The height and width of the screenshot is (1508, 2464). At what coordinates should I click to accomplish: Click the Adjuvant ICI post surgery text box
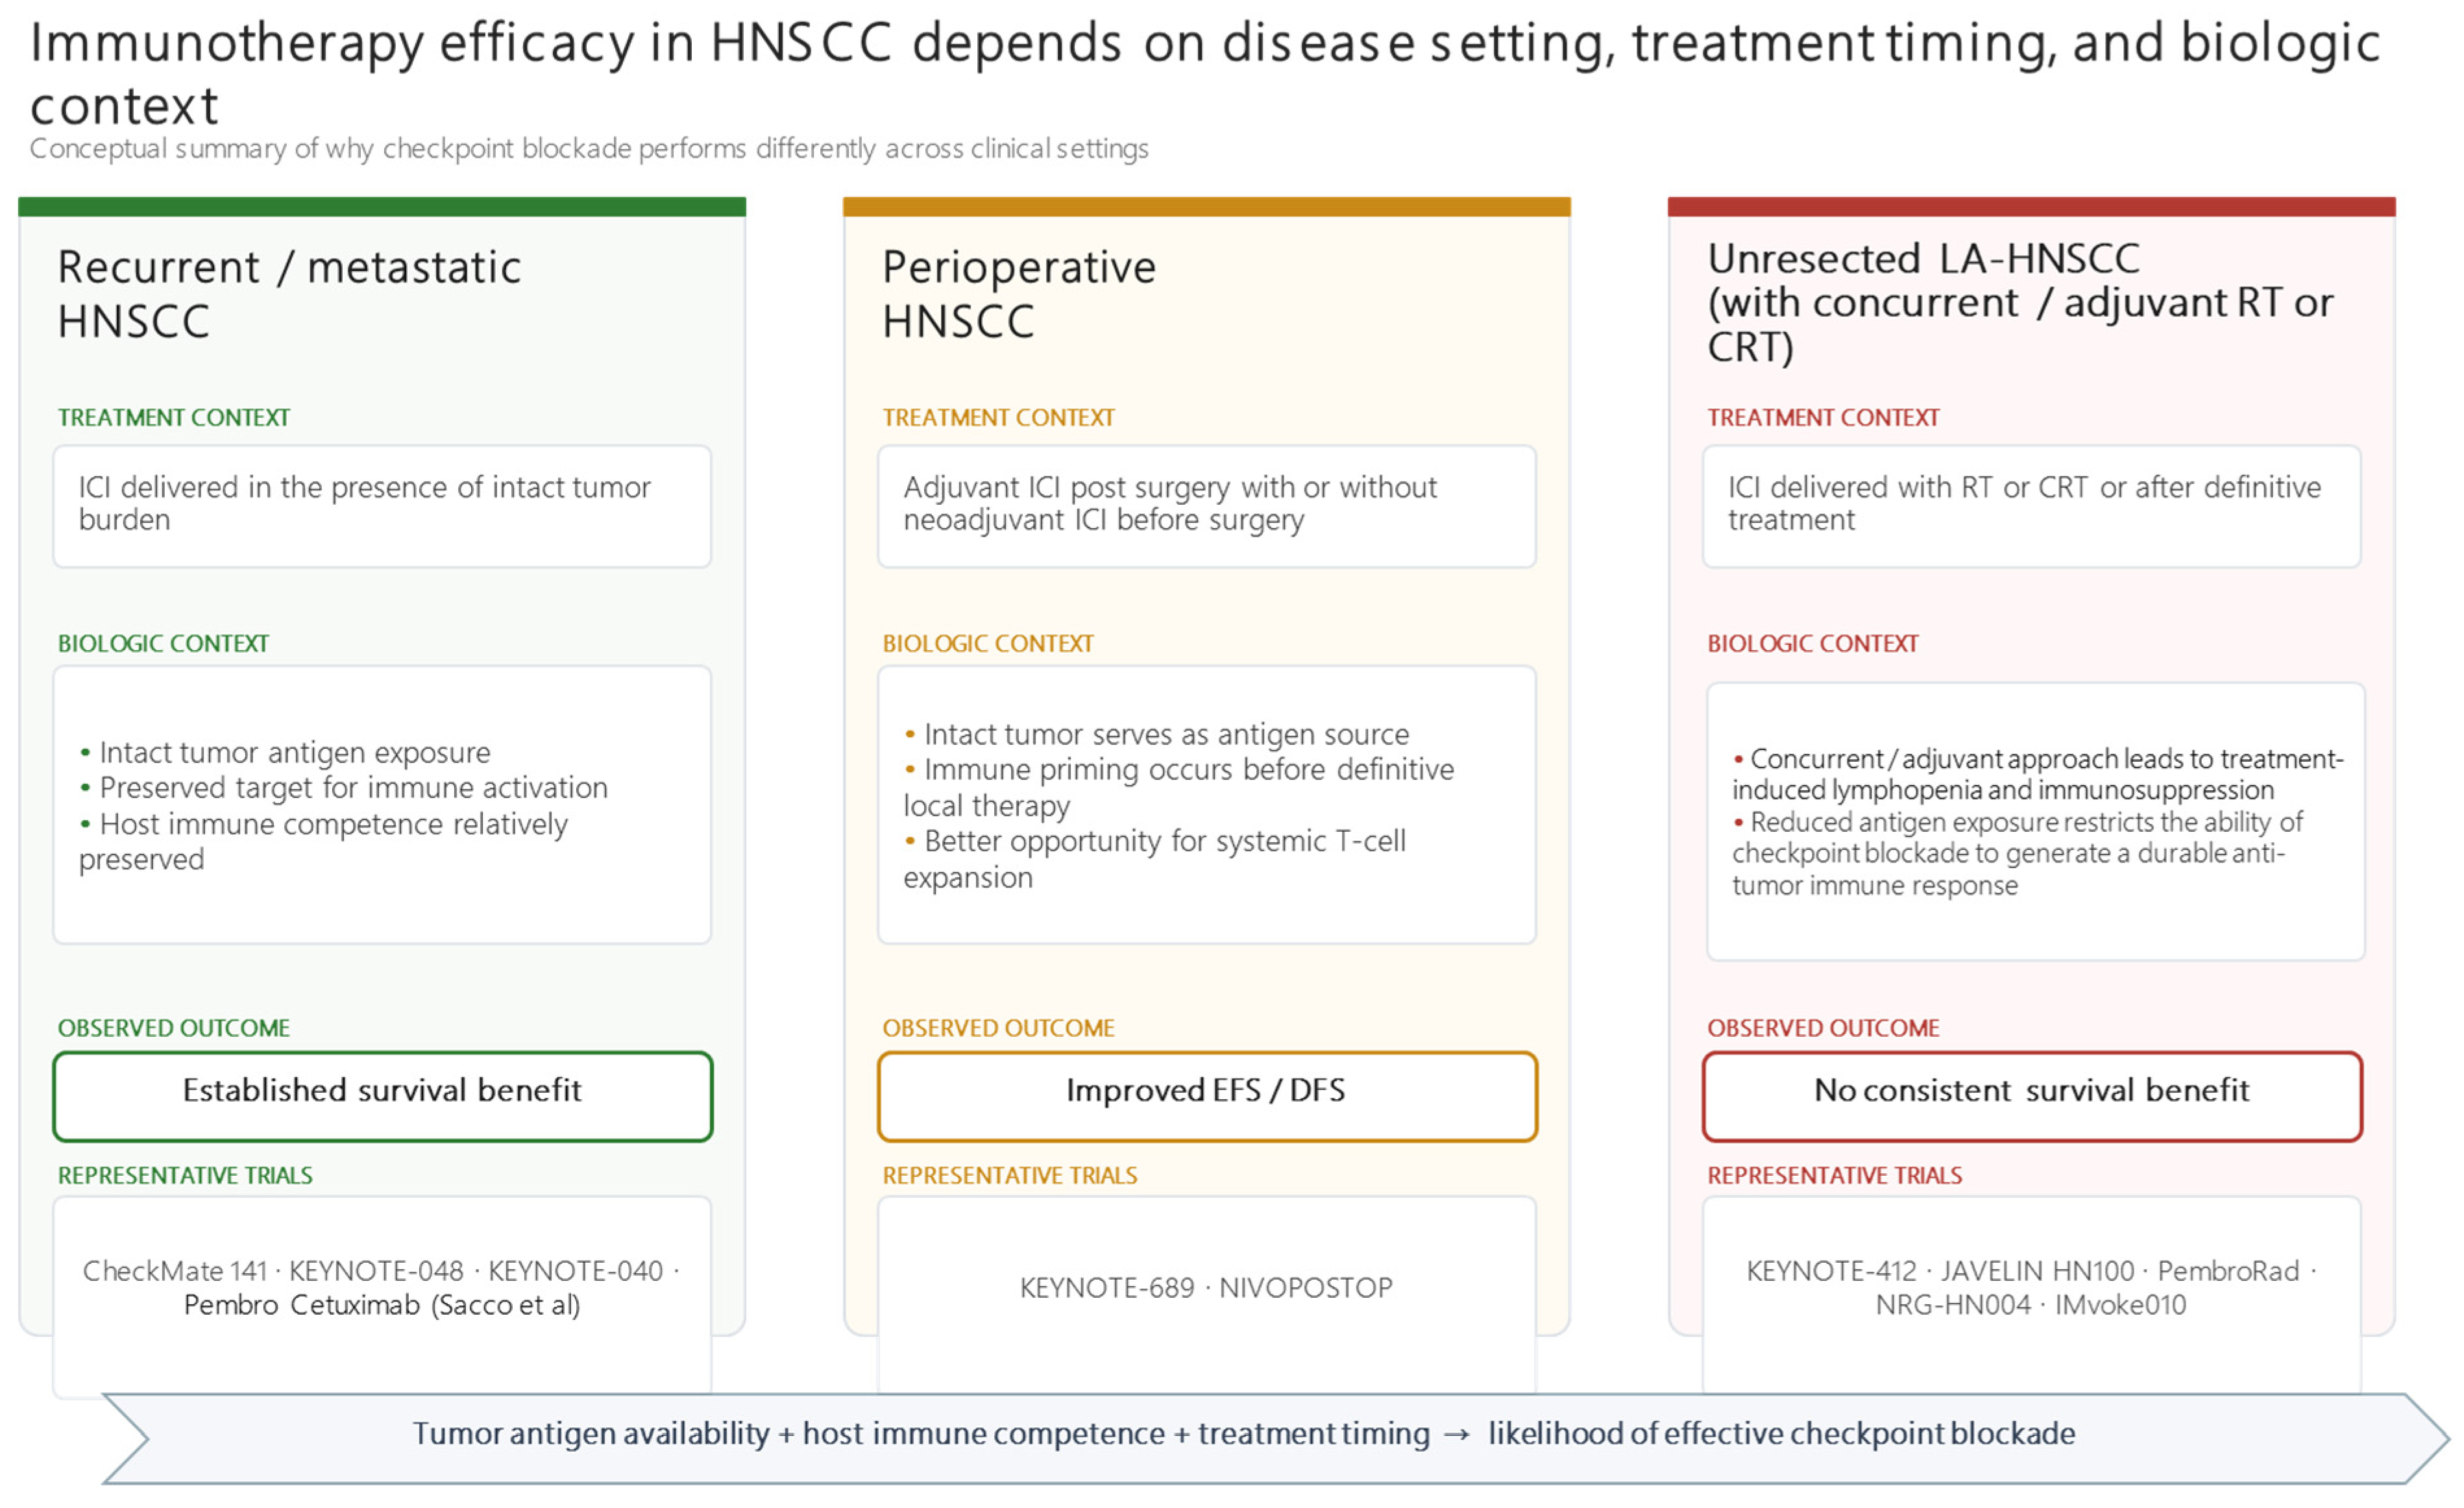pyautogui.click(x=1207, y=507)
